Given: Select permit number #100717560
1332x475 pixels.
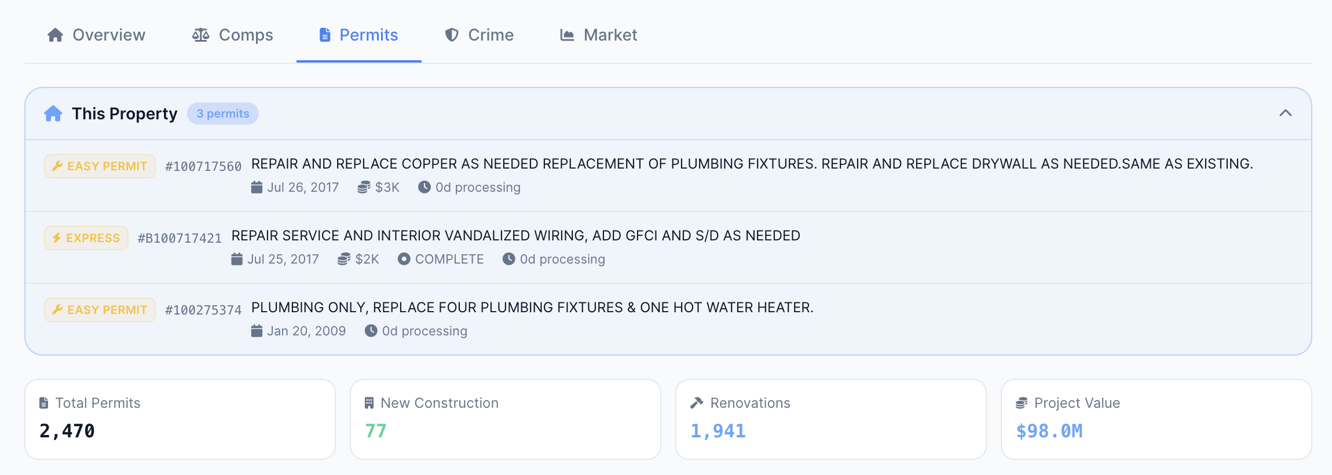Looking at the screenshot, I should (203, 167).
